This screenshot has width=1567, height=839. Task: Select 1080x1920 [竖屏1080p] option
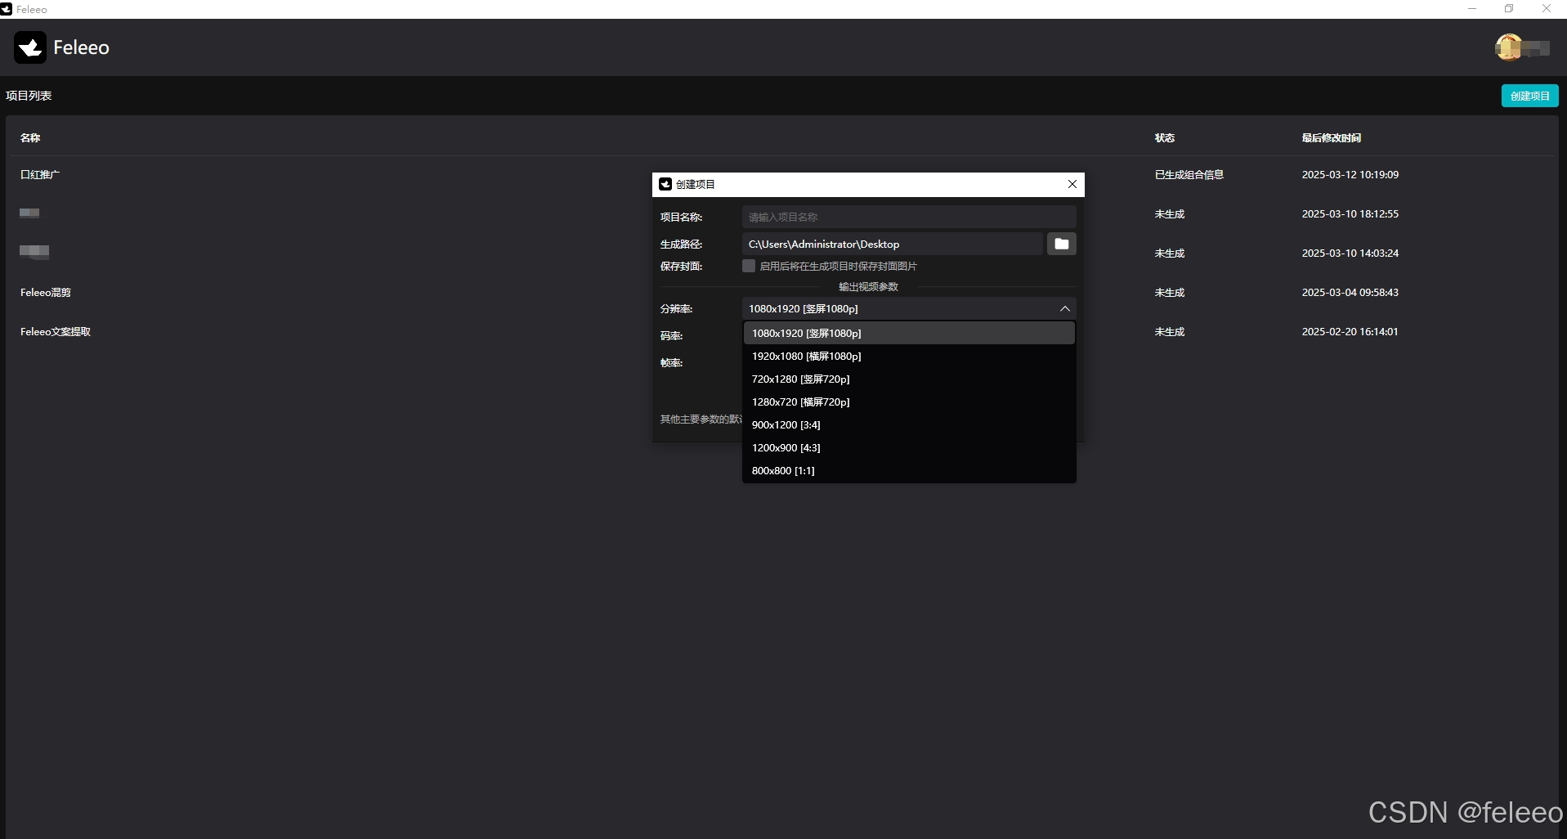tap(909, 333)
